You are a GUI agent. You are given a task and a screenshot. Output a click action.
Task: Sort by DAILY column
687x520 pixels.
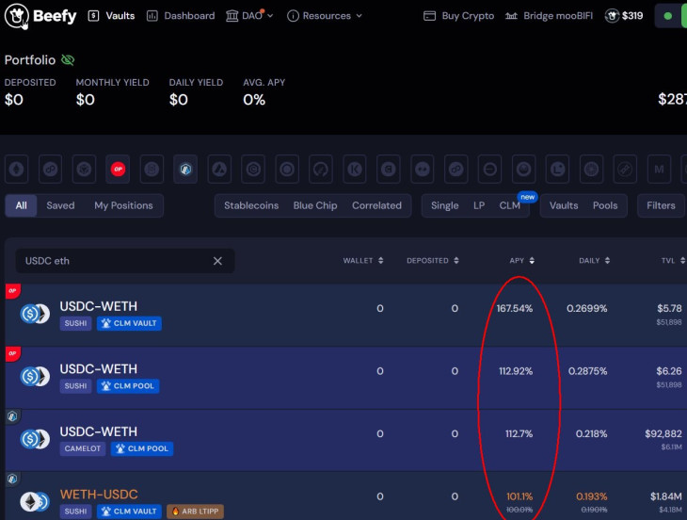tap(594, 260)
